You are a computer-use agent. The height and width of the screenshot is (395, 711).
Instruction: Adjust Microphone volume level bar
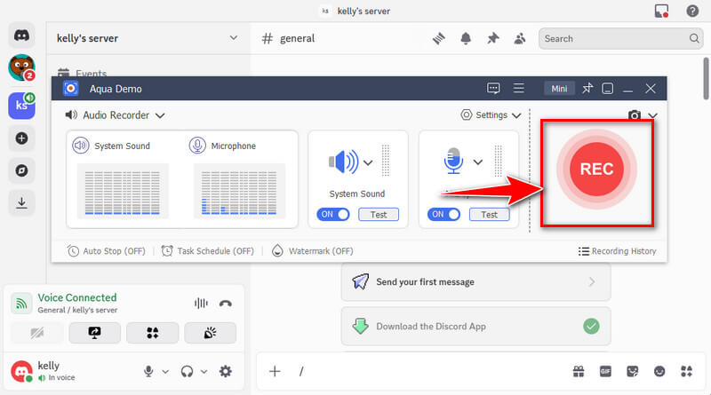(498, 160)
